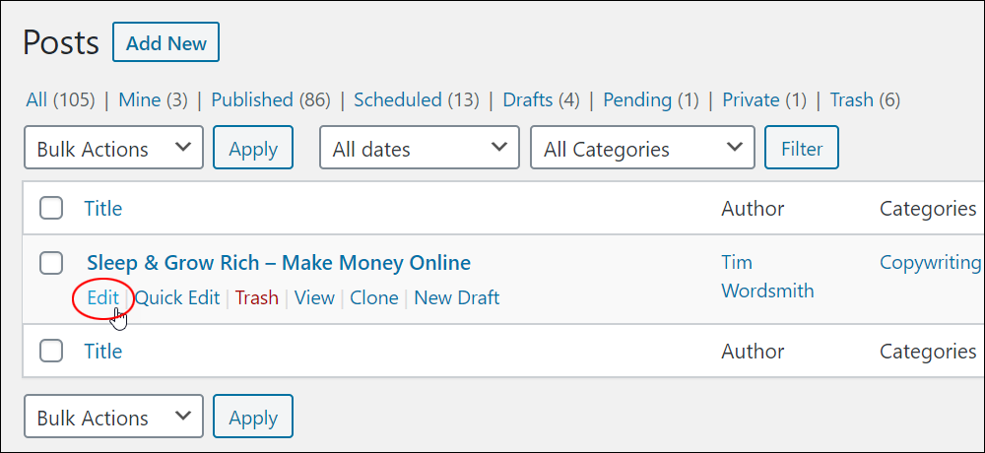Open Quick Edit for the post

tap(177, 297)
